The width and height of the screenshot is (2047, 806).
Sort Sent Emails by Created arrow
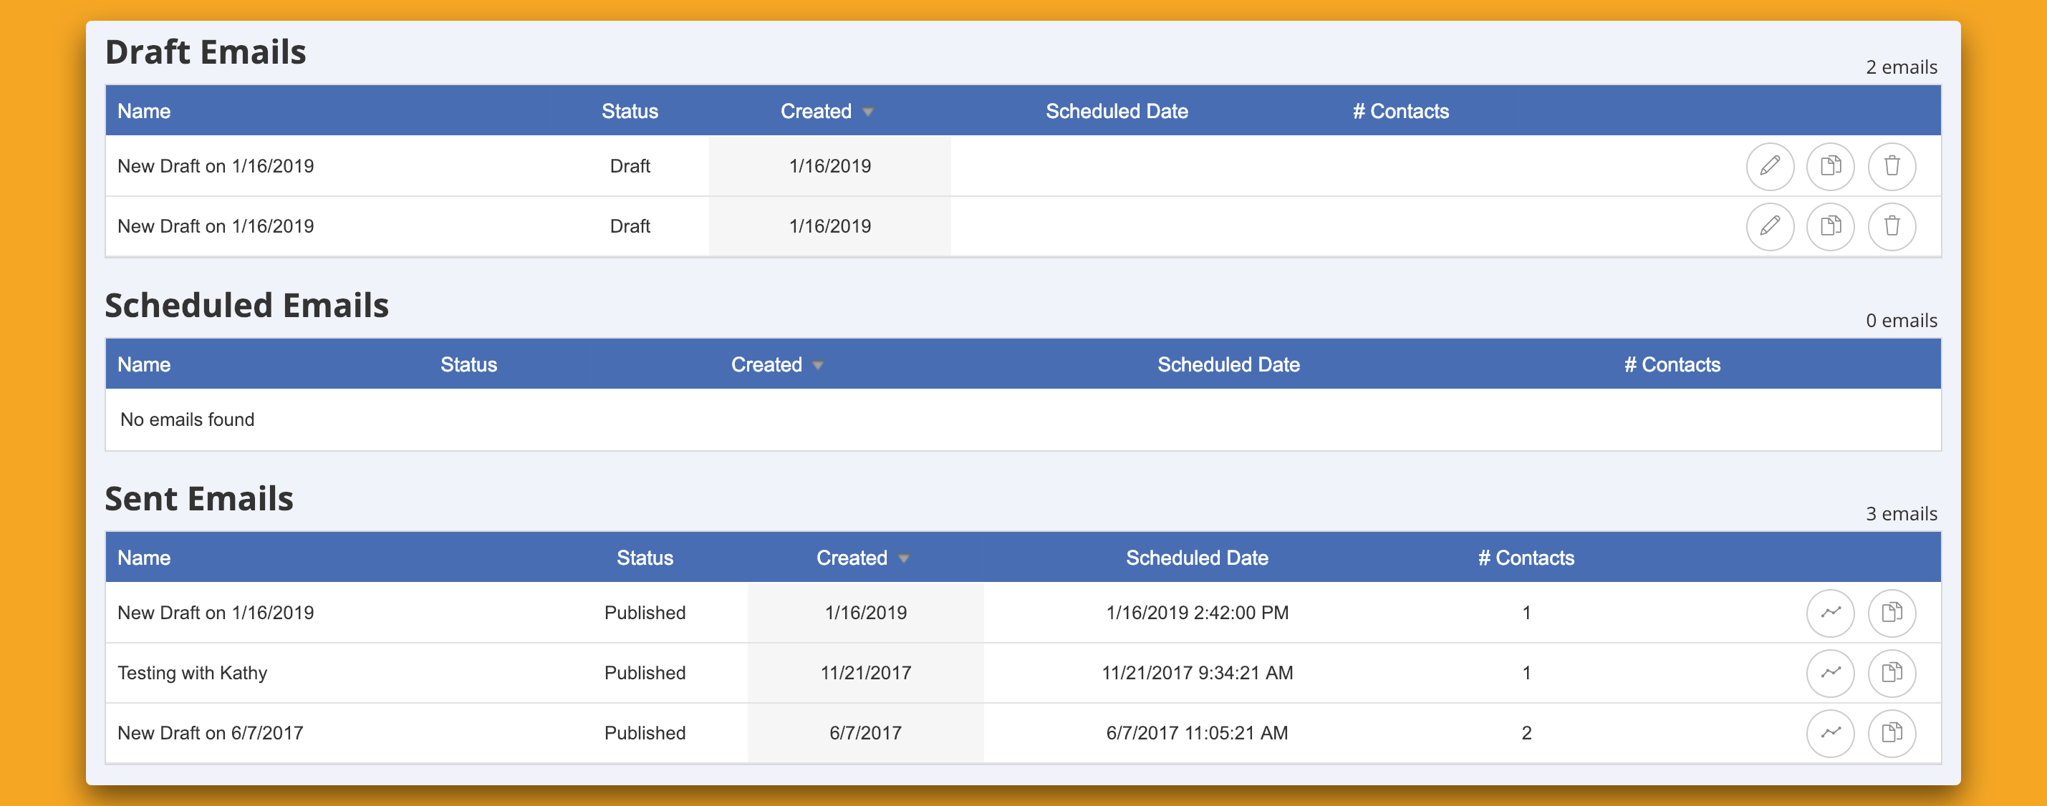pos(903,558)
